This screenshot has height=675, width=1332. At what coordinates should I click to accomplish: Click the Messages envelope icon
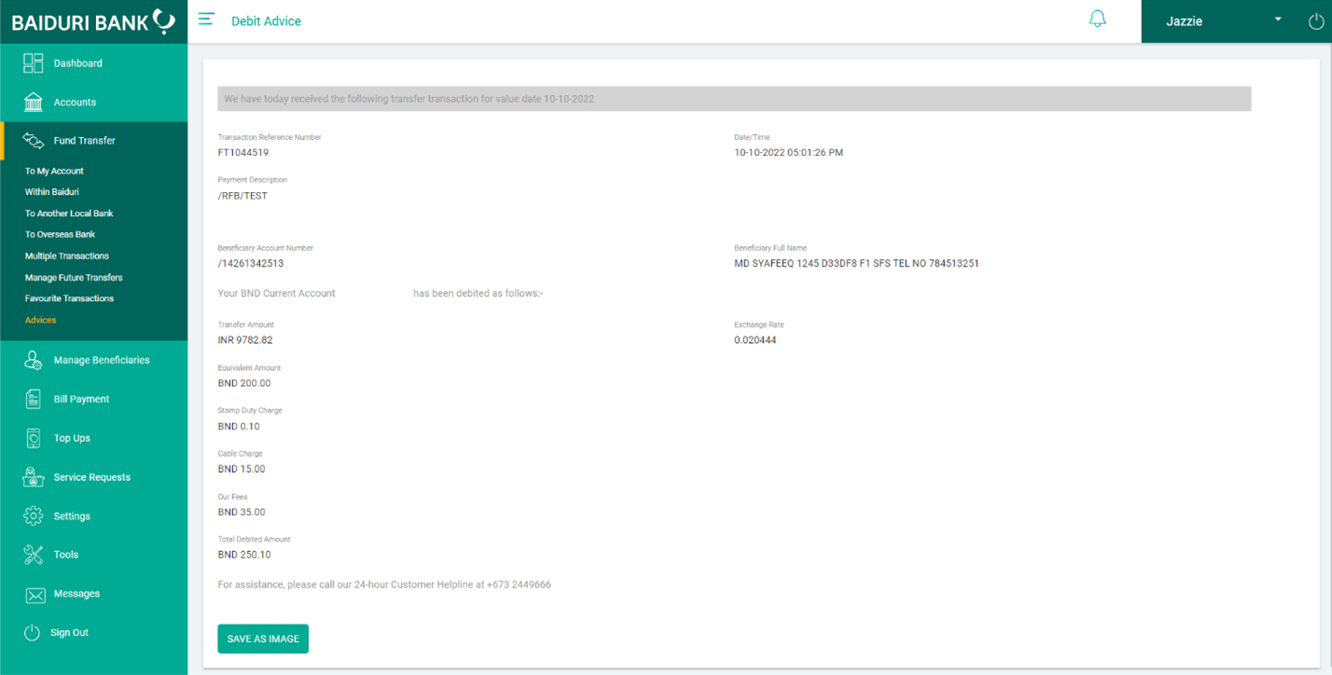[35, 595]
